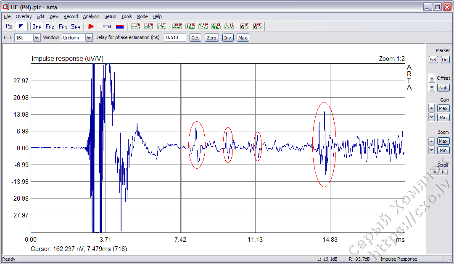Open the Analysis menu
This screenshot has width=454, height=264.
91,16
